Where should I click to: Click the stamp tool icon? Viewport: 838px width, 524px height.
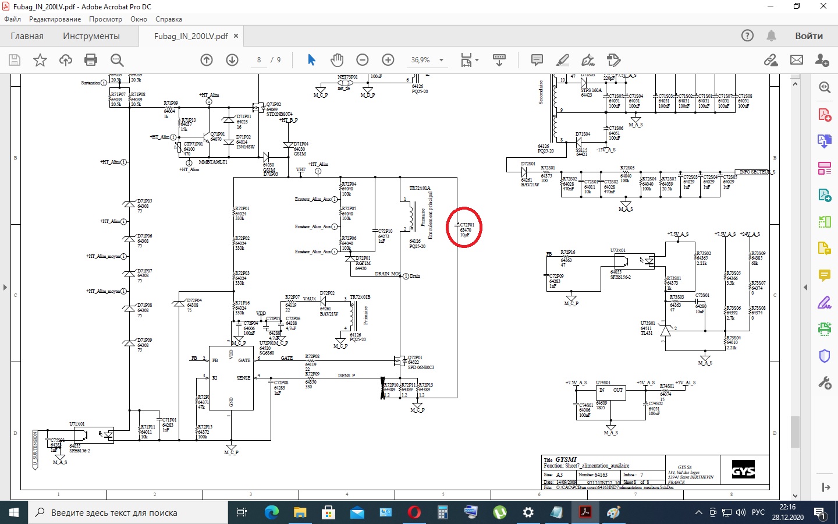[613, 60]
